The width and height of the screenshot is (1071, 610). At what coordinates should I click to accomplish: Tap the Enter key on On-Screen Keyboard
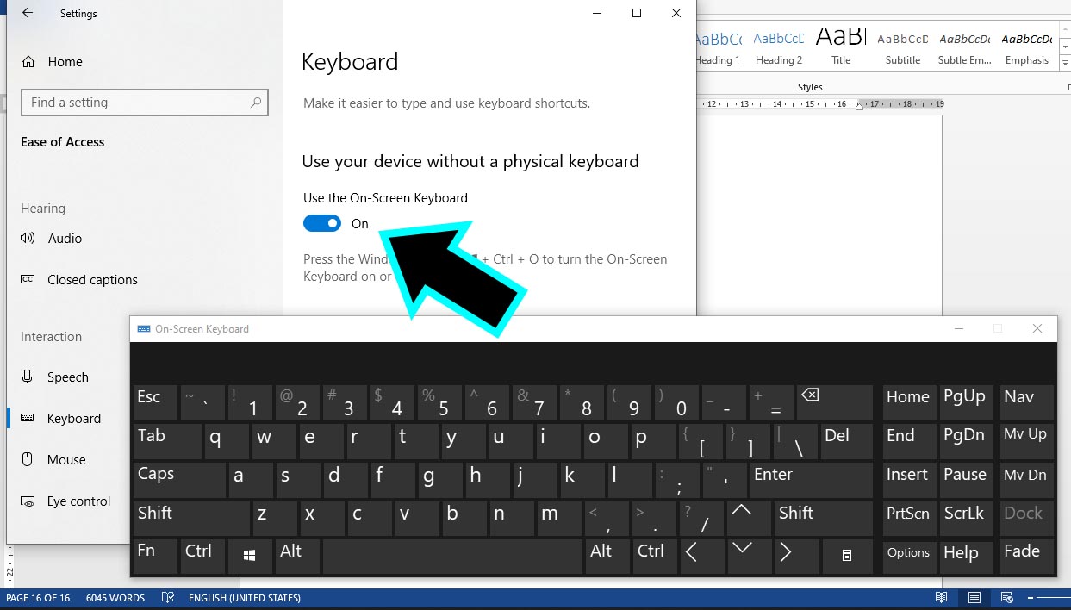click(x=811, y=480)
